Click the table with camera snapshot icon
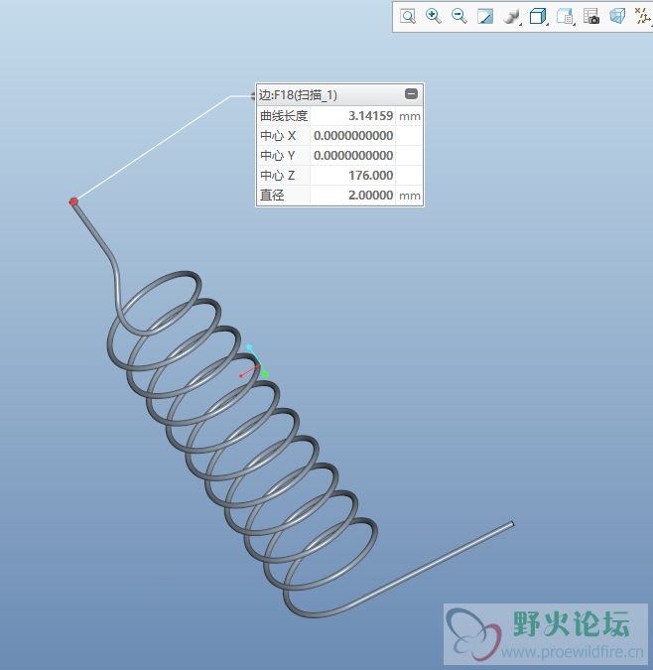The image size is (653, 670). pos(591,17)
